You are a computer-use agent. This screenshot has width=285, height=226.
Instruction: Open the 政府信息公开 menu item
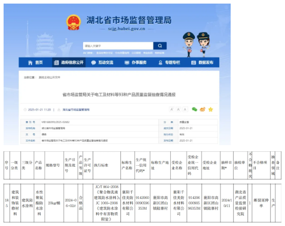(69, 62)
